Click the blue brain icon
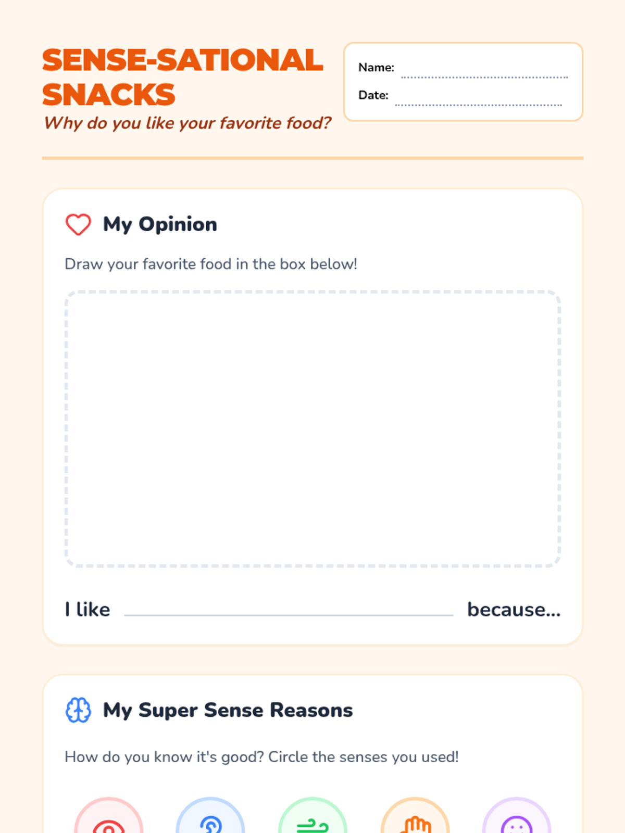Screen dimensions: 625x833 [x=78, y=710]
